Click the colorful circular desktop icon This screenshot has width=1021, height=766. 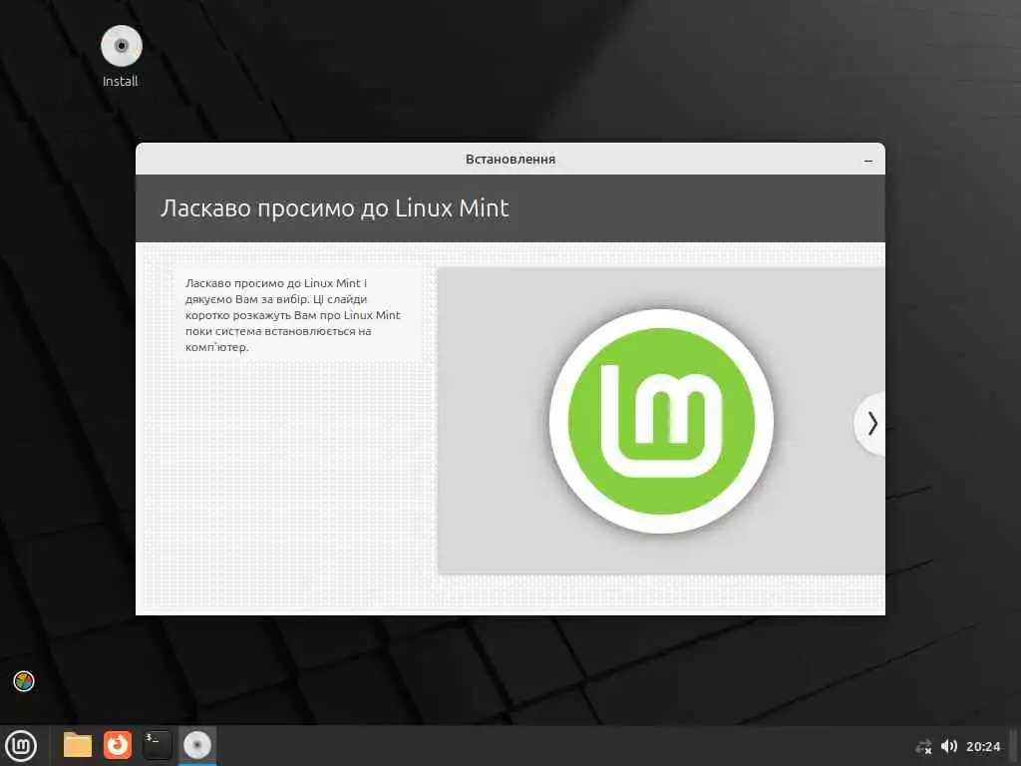point(24,681)
